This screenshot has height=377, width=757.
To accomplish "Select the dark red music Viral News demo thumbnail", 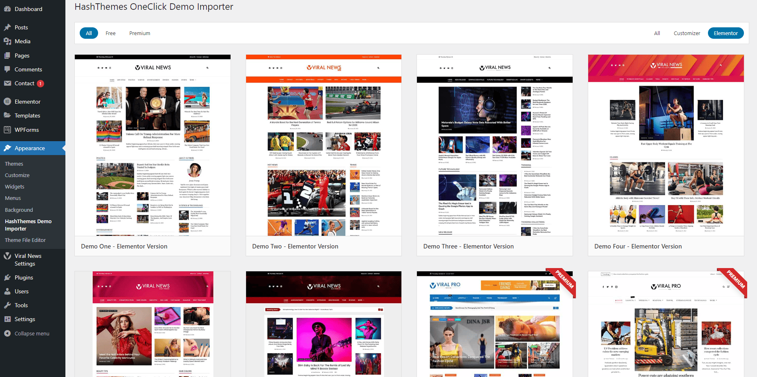I will click(324, 324).
